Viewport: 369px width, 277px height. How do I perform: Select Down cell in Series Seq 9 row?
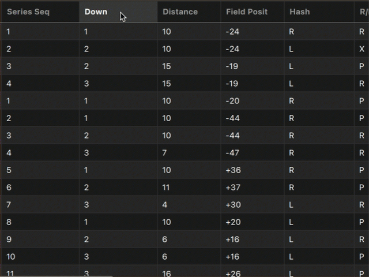pyautogui.click(x=86, y=239)
